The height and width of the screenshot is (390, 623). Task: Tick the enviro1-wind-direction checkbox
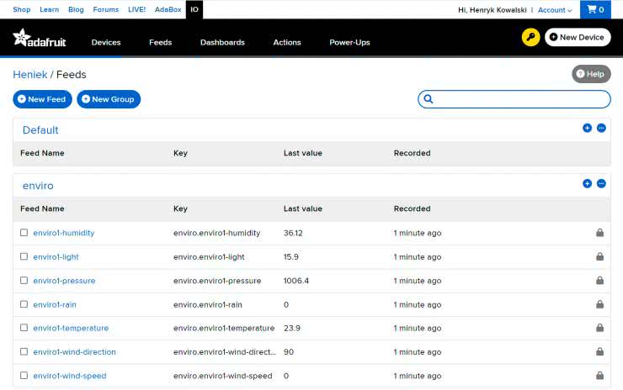[x=24, y=352]
